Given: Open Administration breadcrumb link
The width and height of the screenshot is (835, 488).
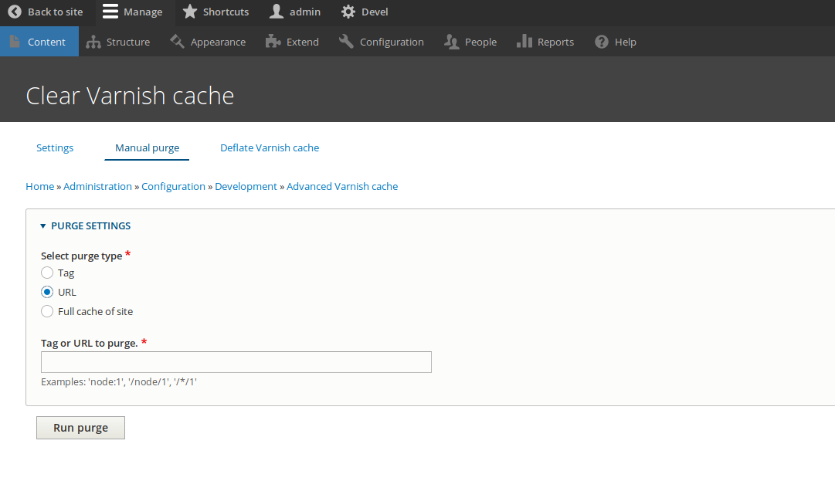Looking at the screenshot, I should tap(97, 186).
